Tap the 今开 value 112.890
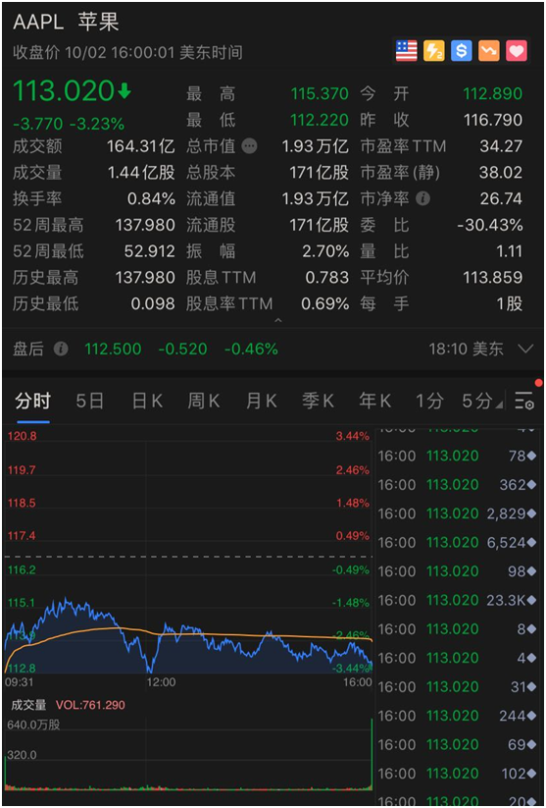The image size is (546, 808). pyautogui.click(x=492, y=94)
